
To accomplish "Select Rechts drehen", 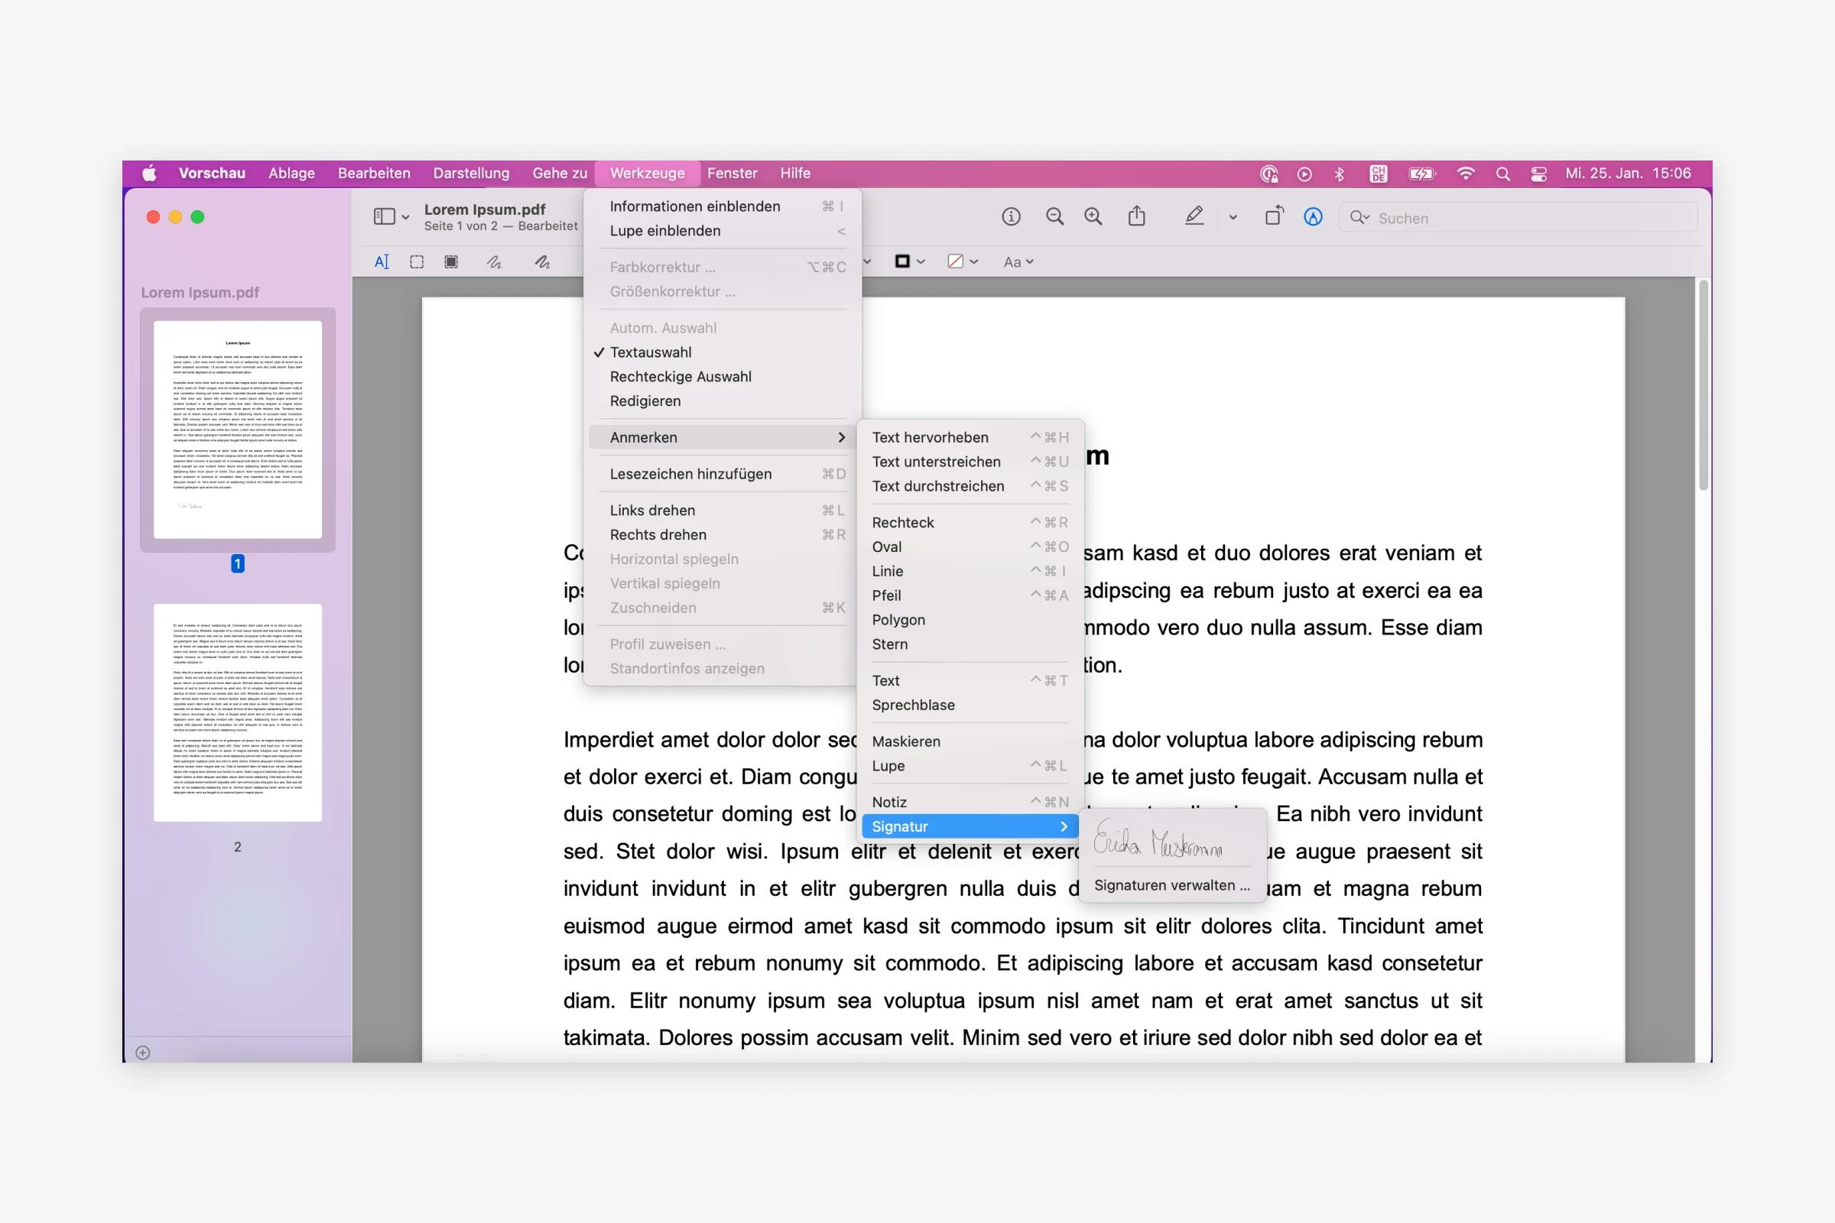I will point(722,535).
